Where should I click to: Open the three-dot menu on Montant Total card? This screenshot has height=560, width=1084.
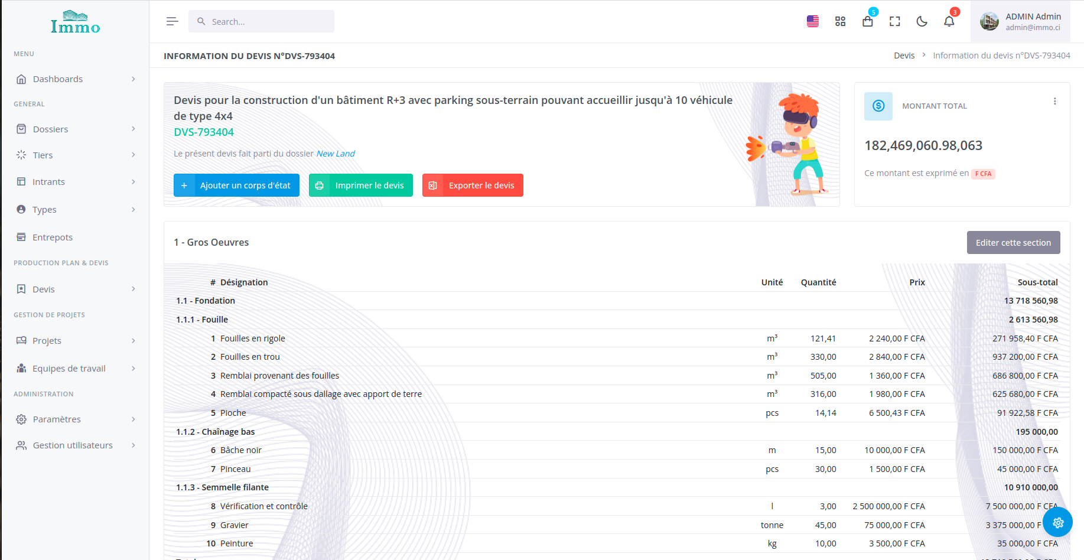pos(1054,102)
